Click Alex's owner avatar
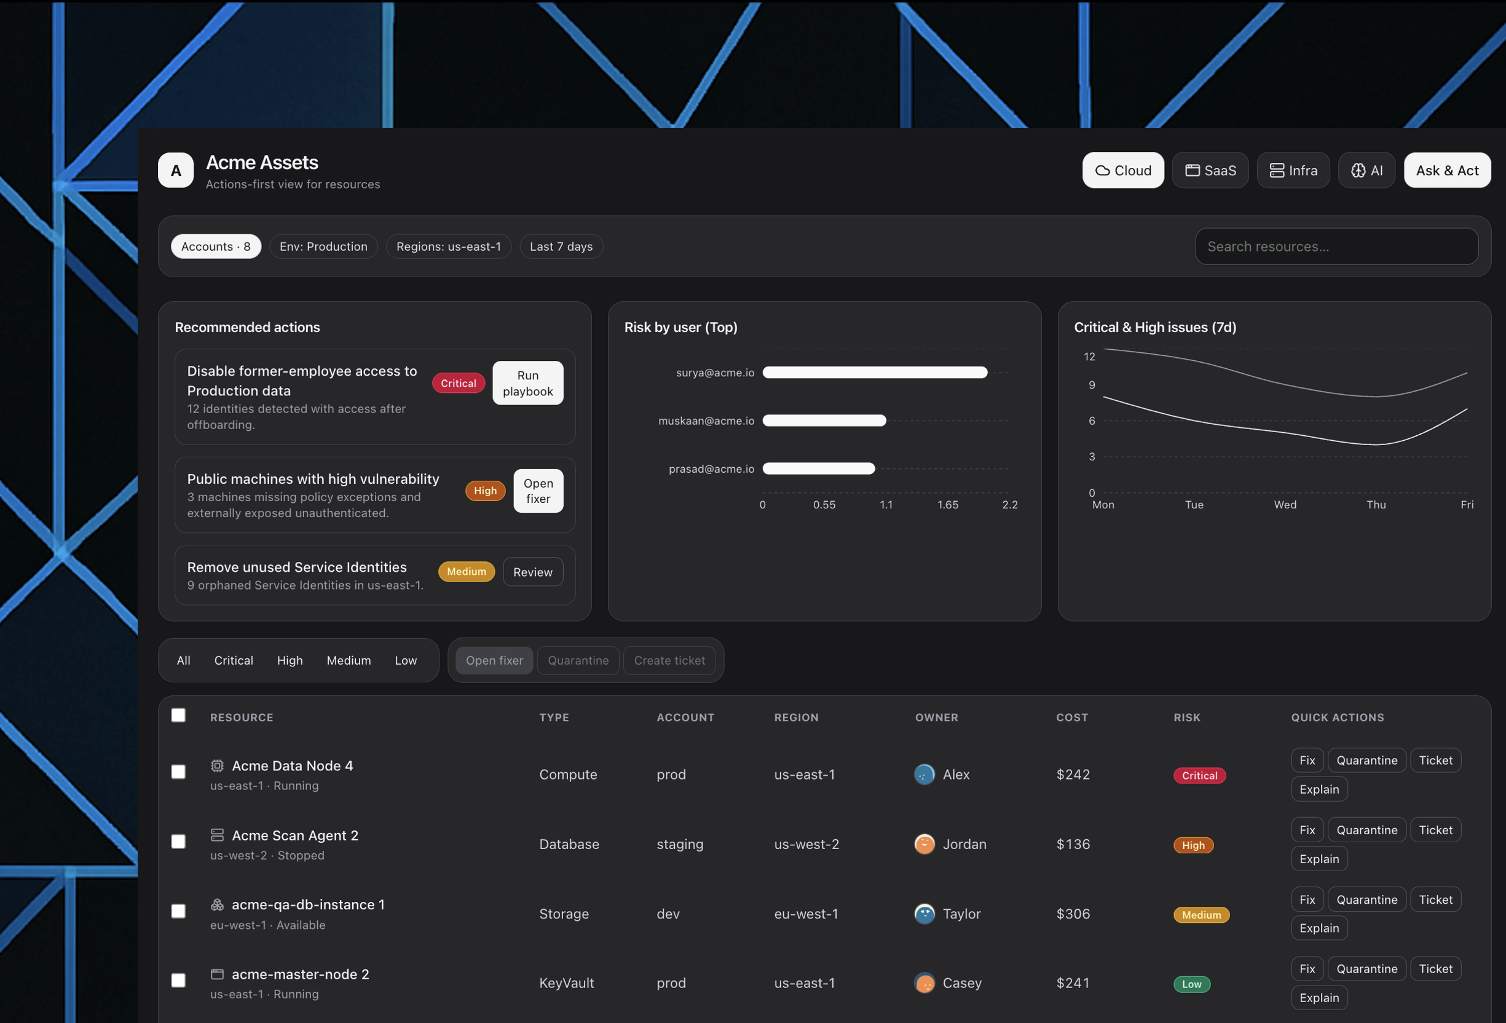Viewport: 1506px width, 1023px height. (924, 774)
